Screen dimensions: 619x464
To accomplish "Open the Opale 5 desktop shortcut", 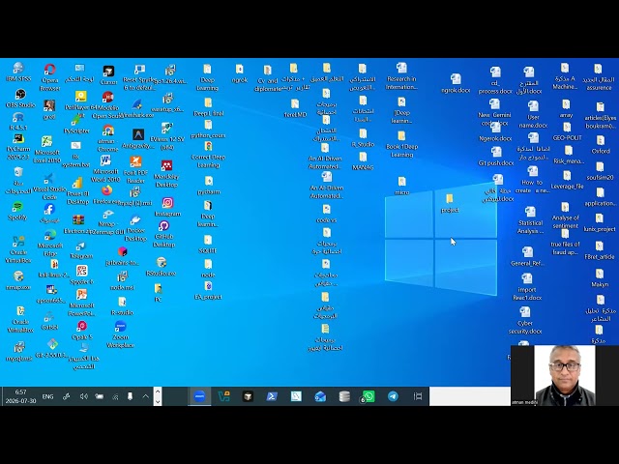I will (81, 331).
